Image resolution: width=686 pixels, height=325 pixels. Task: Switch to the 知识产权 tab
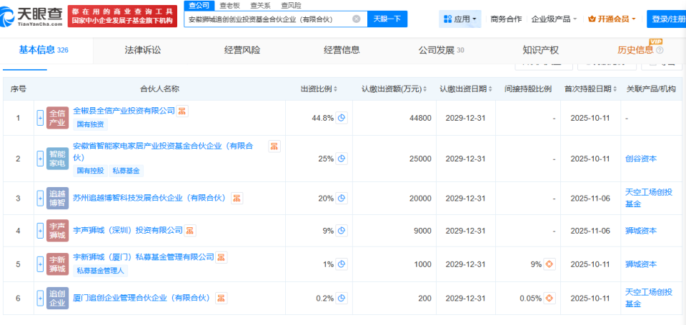click(540, 50)
